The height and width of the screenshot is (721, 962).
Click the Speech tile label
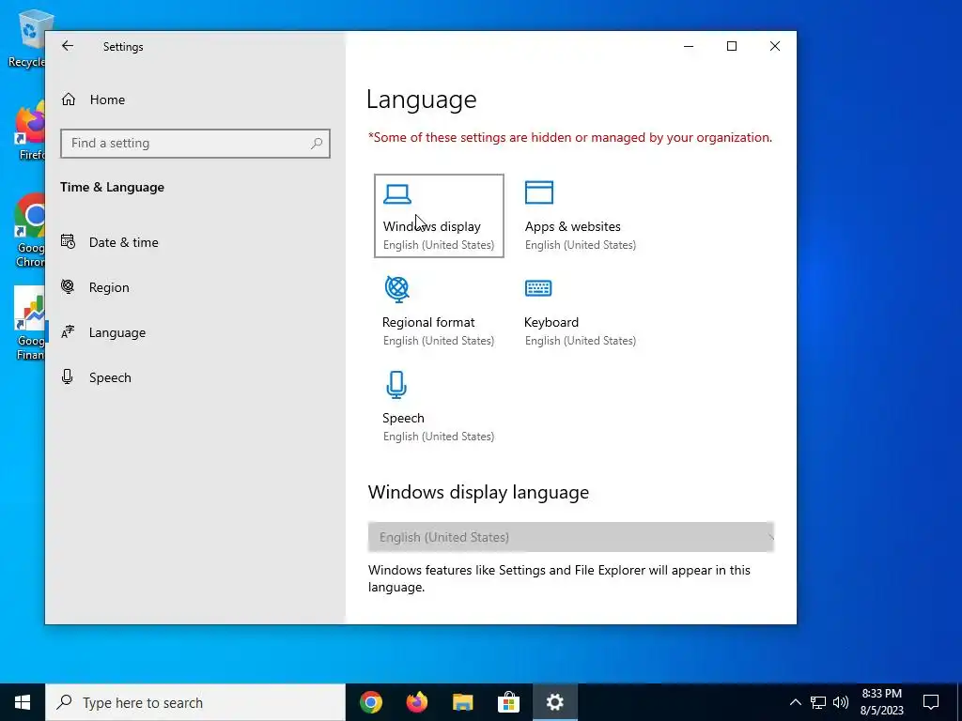403,418
